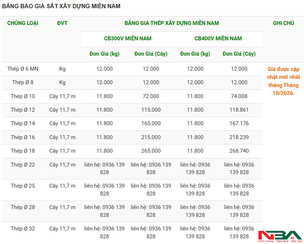Click CB300V kg price '11.800' for Thép Ø 10

[x=104, y=96]
